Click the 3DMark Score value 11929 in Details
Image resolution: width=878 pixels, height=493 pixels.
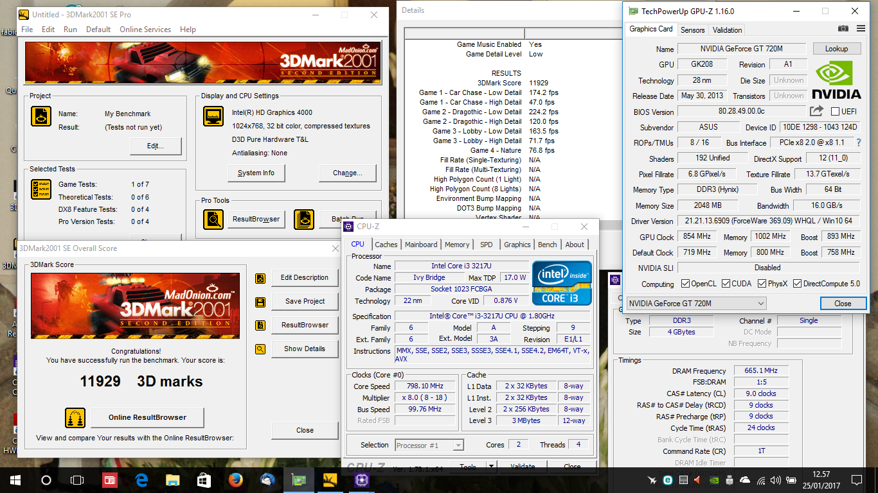539,83
